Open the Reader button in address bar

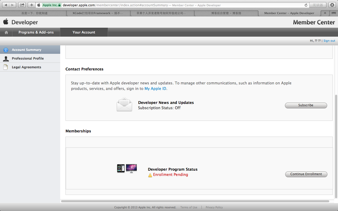click(318, 5)
